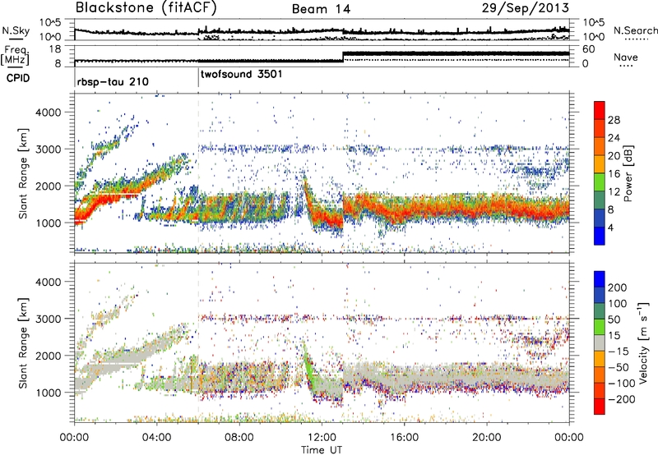Click the '08:00' time axis tick label
Screen dimensions: 658x455
click(x=239, y=438)
